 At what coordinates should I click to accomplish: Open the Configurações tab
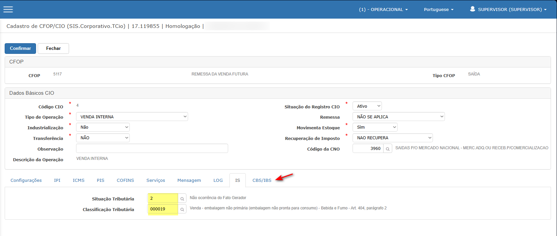pyautogui.click(x=26, y=180)
